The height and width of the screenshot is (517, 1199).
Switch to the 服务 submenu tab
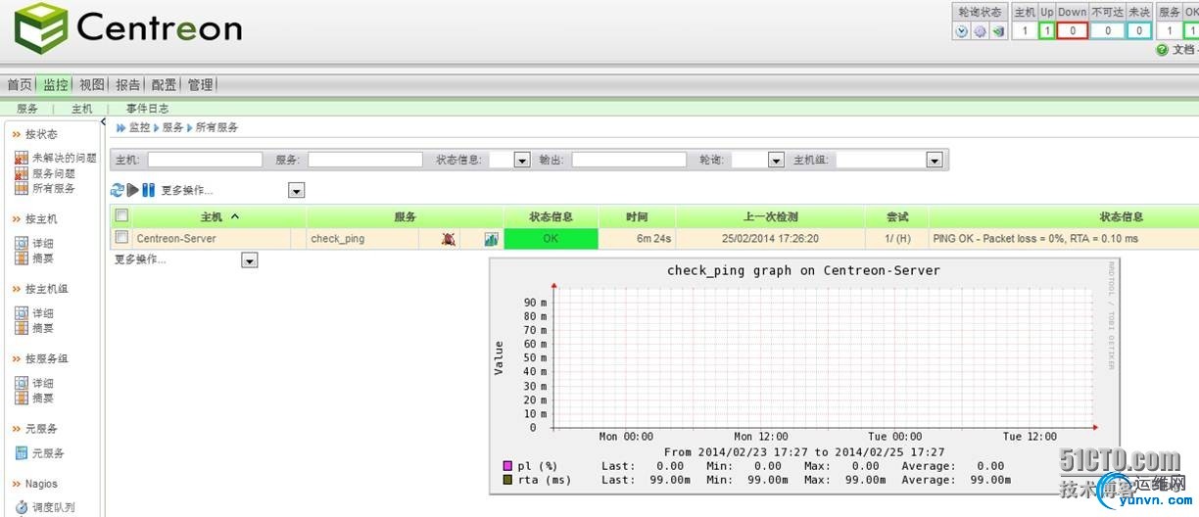pos(27,109)
